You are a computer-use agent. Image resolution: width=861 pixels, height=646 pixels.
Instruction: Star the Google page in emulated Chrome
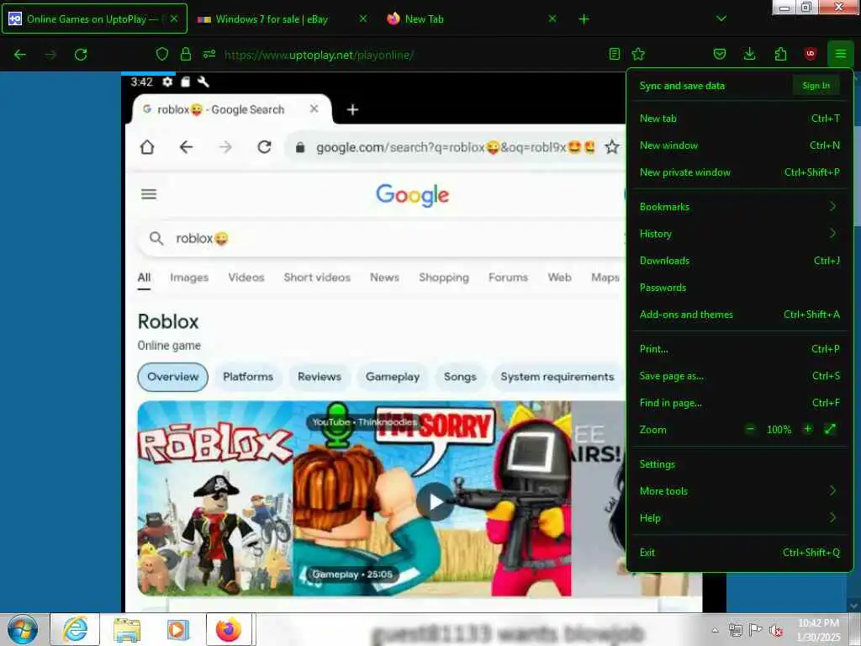(612, 147)
